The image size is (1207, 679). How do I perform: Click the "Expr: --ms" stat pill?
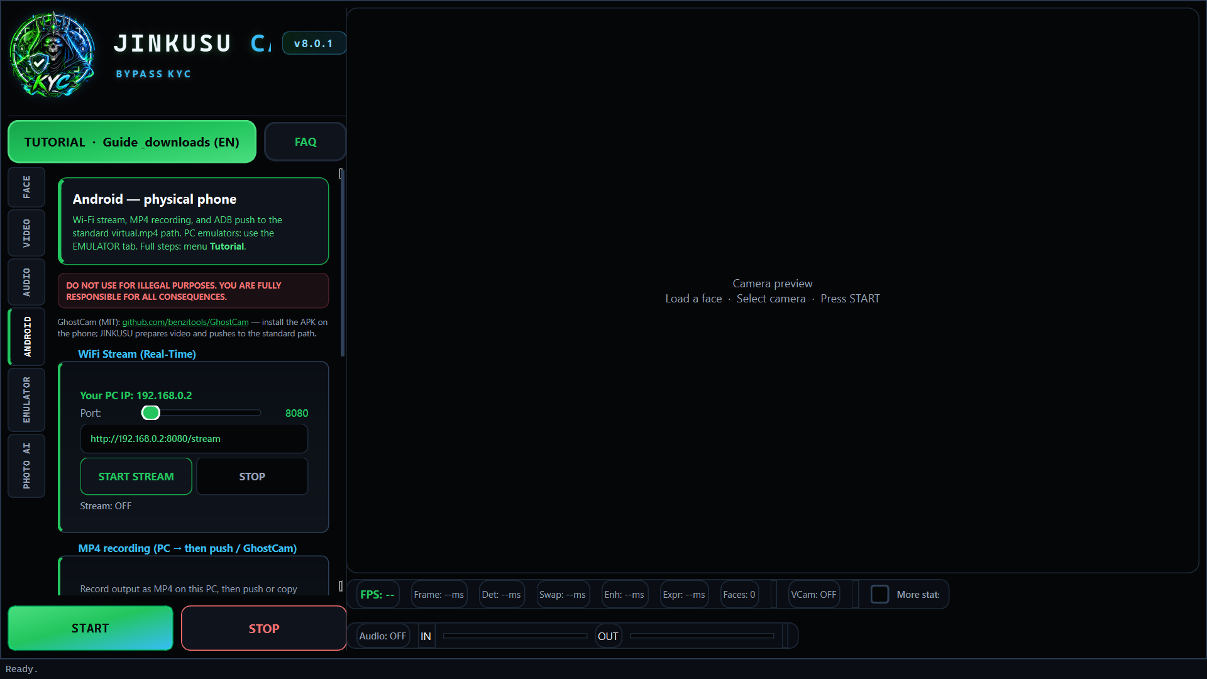click(x=684, y=594)
